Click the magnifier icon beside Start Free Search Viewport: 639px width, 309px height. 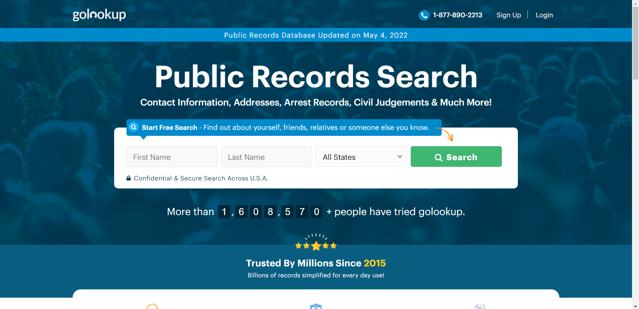click(x=134, y=127)
